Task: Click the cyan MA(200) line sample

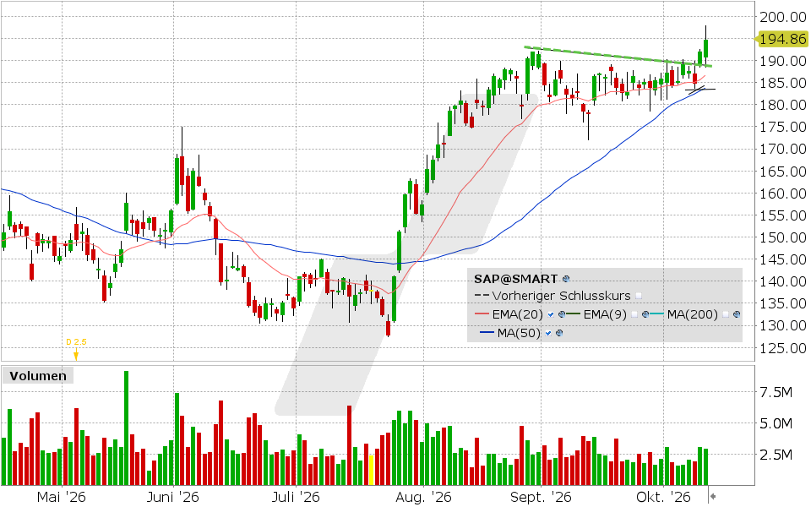Action: 657,314
